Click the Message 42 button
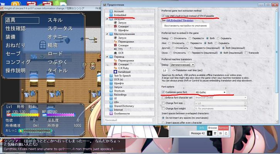The image size is (280, 154). point(198,133)
